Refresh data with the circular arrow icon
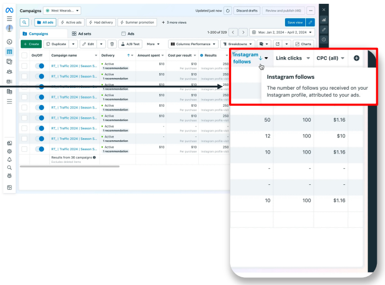Viewport: 385px width, 285px height. 228,11
